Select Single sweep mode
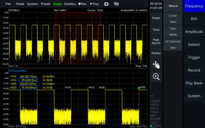The image size is (205, 128). (x=58, y=4)
